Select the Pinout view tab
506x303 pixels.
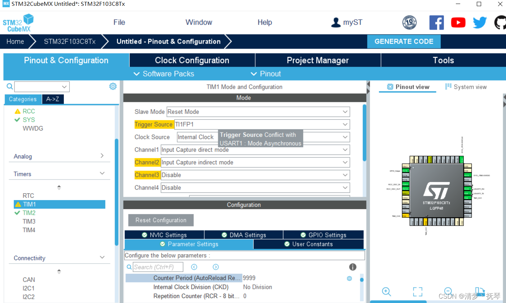coord(408,87)
